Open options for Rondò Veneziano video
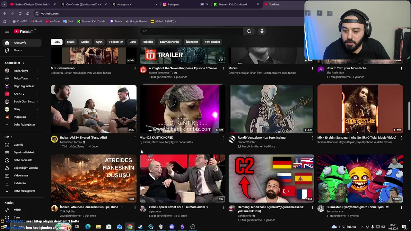The image size is (411, 231). point(312,138)
